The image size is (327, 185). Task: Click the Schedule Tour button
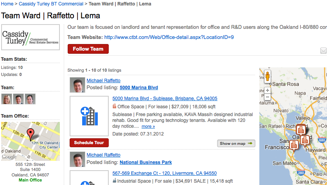tap(89, 143)
